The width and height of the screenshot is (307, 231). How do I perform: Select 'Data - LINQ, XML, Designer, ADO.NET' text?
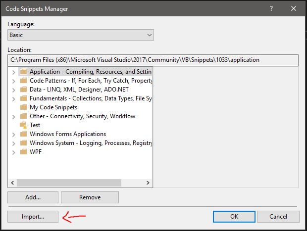79,90
